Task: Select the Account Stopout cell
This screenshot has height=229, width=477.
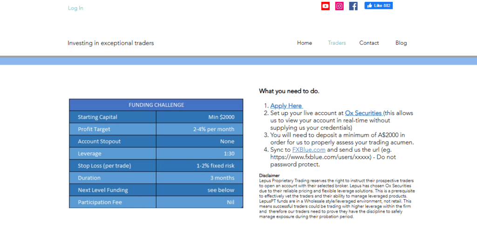Action: (x=113, y=141)
